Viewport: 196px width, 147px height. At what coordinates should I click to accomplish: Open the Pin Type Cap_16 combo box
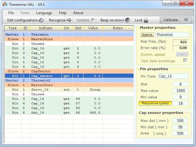click(173, 76)
